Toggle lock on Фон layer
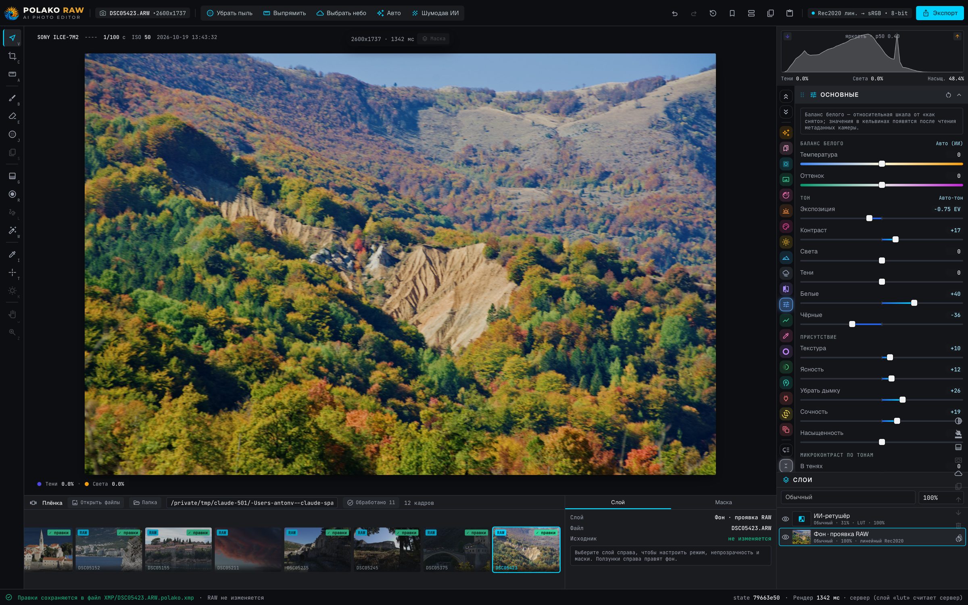 click(x=959, y=538)
